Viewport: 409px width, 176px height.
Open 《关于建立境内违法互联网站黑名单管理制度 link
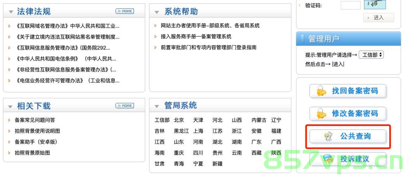click(x=68, y=37)
